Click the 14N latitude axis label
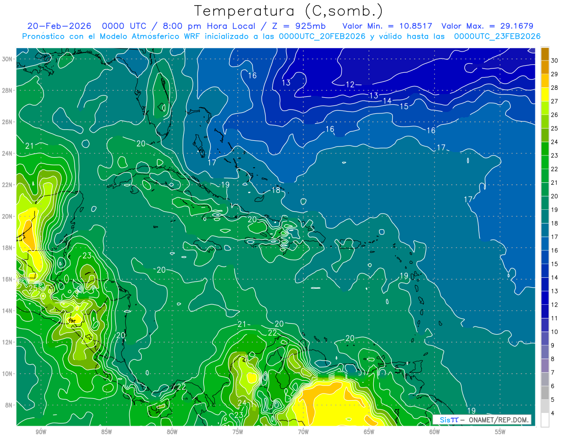 tap(8, 310)
